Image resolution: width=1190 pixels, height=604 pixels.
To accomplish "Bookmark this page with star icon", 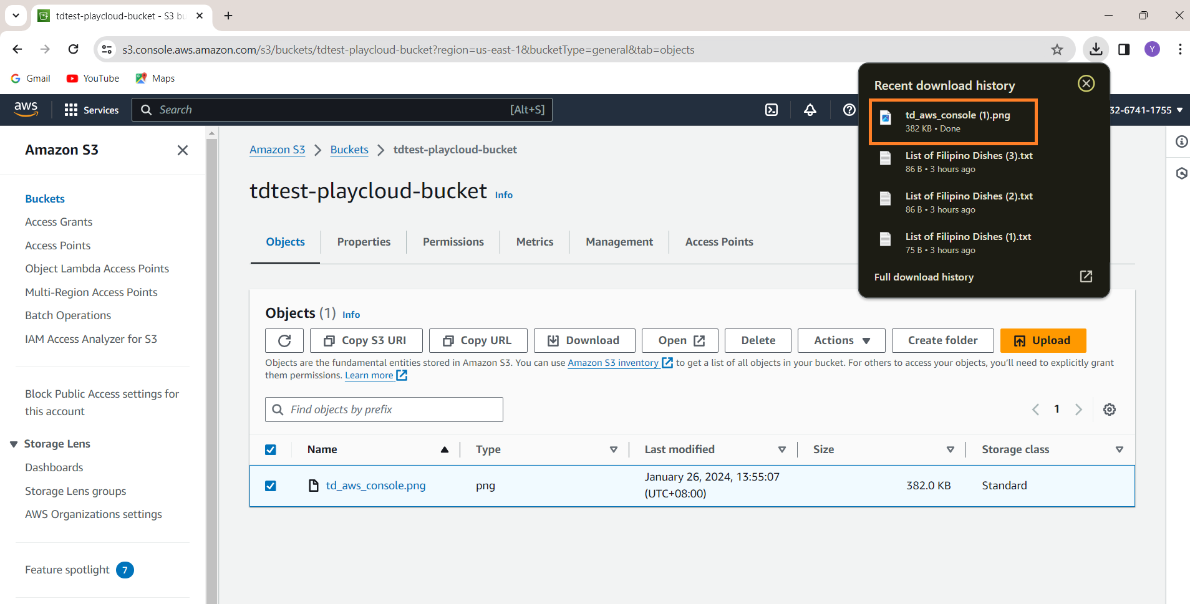I will [x=1057, y=50].
